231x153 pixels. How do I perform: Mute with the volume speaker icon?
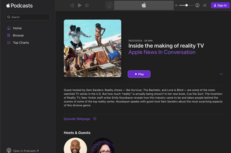[x=176, y=5]
